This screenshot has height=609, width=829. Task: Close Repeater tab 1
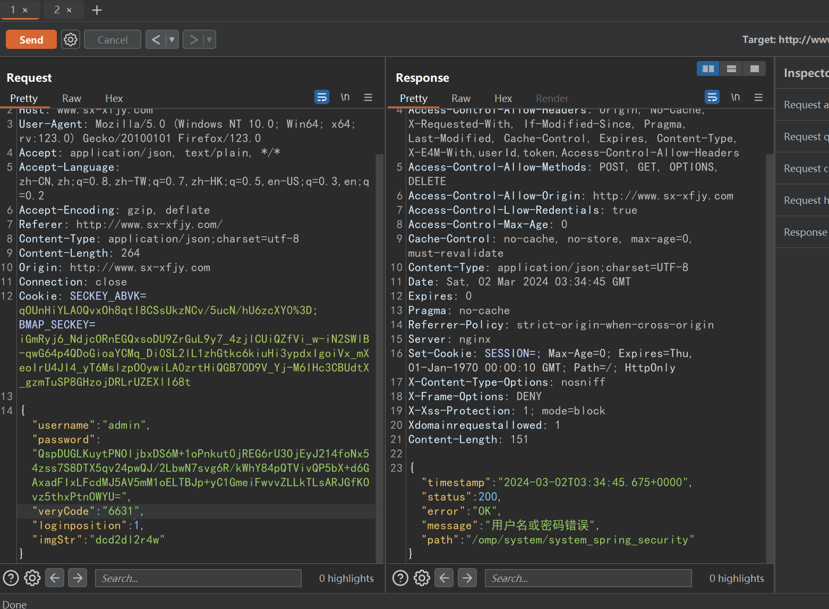(x=25, y=10)
